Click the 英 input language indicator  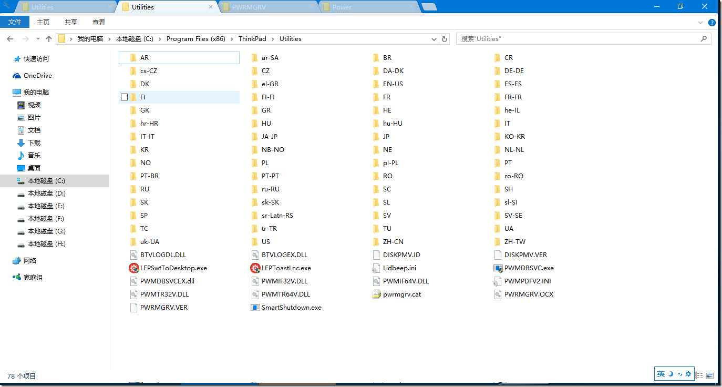pyautogui.click(x=661, y=374)
